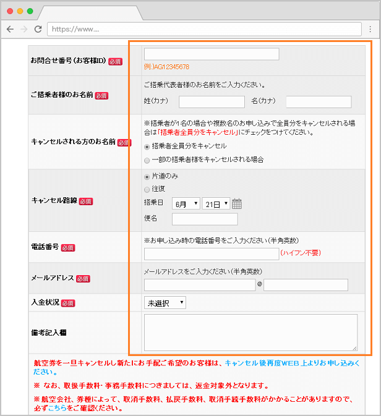Click the browser back arrow
Image resolution: width=381 pixels, height=416 pixels.
(x=11, y=29)
